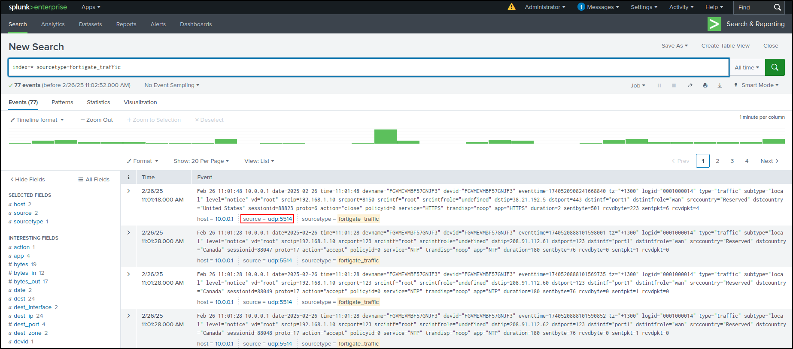This screenshot has height=349, width=793.
Task: Open Show: 20 Per Page dropdown
Action: [x=201, y=161]
